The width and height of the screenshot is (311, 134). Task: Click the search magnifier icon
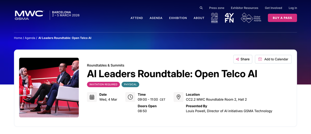[x=201, y=8]
